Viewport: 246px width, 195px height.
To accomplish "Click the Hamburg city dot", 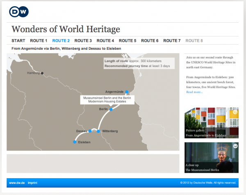I will click(x=42, y=73).
